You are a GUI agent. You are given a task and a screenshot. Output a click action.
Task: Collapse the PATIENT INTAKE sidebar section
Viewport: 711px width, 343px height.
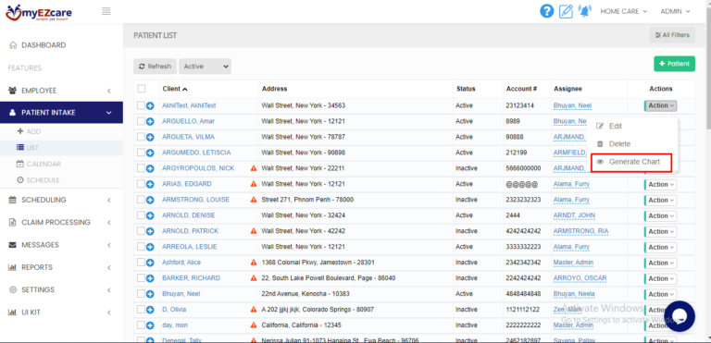coord(61,113)
